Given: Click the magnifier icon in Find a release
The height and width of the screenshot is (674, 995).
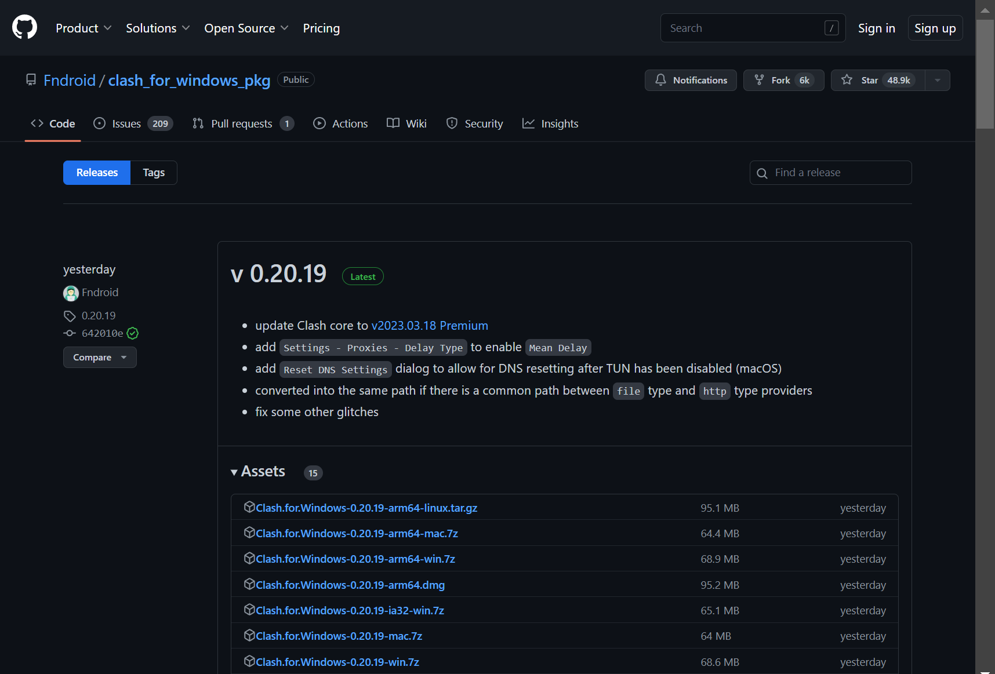Looking at the screenshot, I should [x=762, y=173].
